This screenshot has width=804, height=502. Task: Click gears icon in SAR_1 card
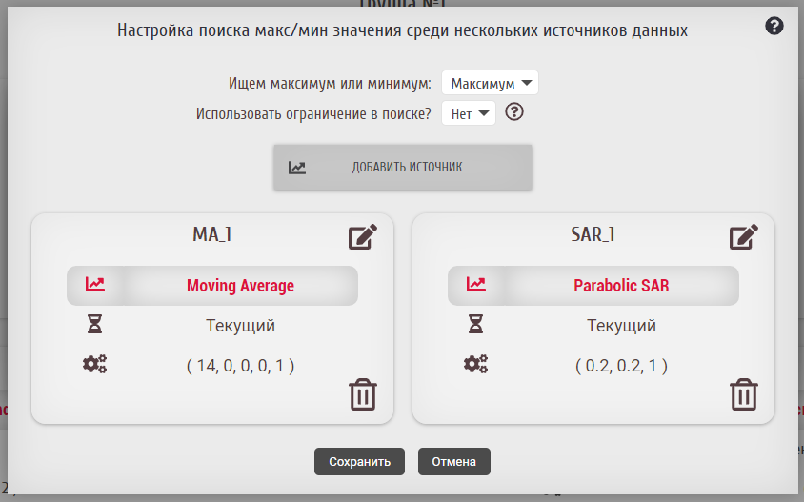(475, 364)
